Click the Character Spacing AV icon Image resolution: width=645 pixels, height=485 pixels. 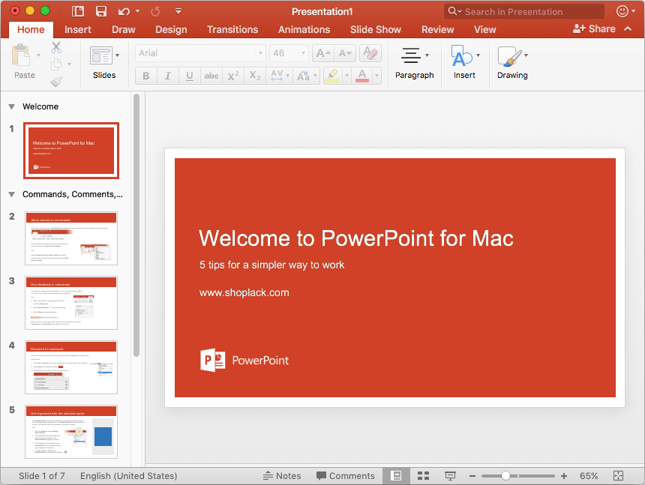click(x=277, y=76)
